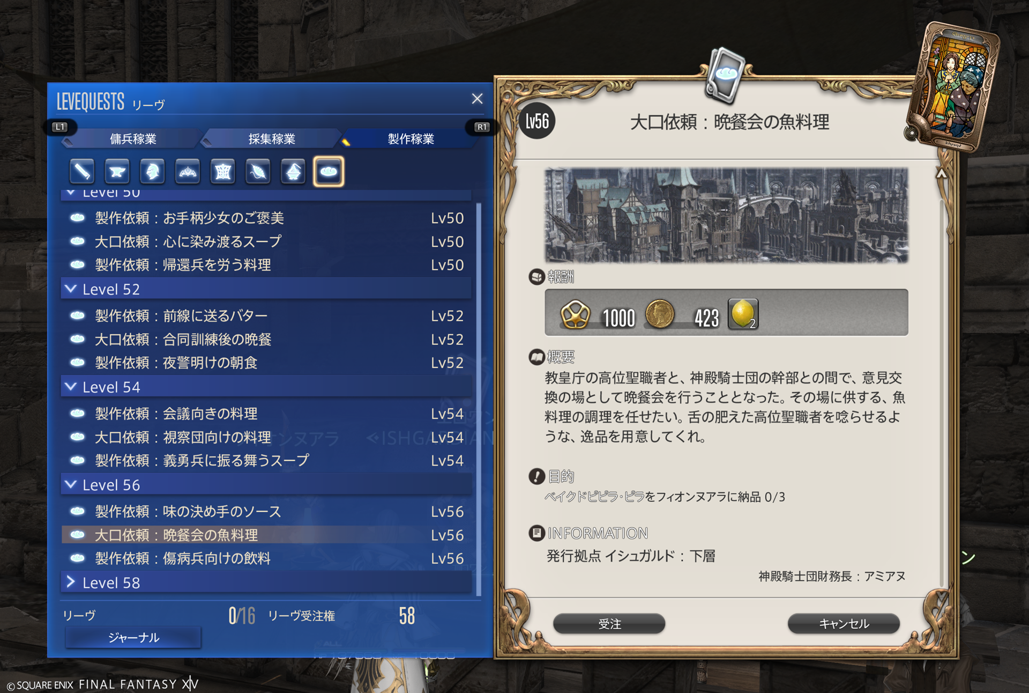Click the キャンセル button

[844, 624]
